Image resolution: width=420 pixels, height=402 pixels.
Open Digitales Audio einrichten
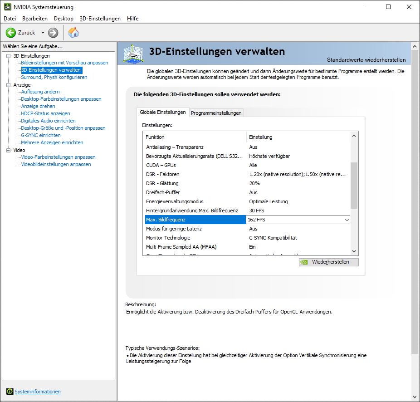48,121
